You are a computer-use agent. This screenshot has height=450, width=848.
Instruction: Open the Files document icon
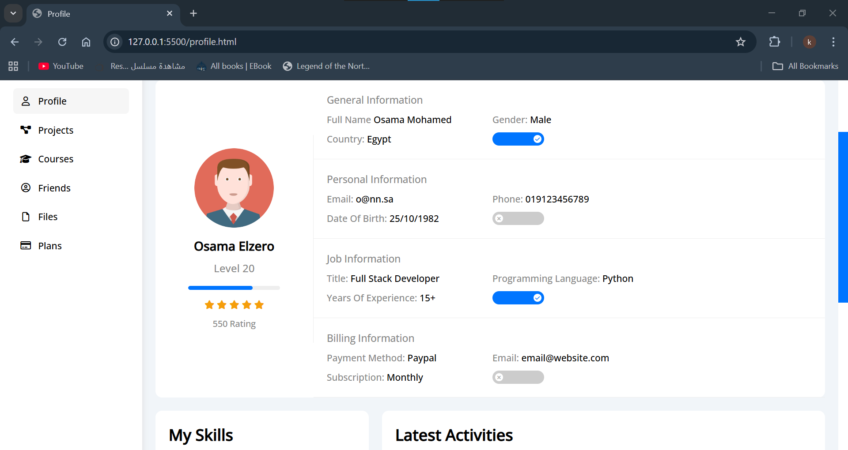pos(26,216)
